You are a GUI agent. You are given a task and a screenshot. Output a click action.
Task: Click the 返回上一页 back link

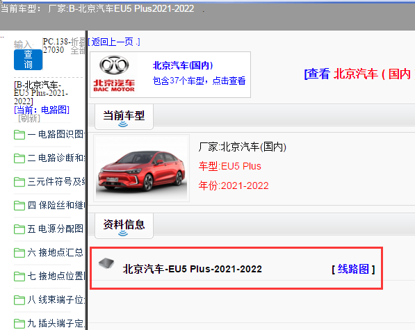(114, 42)
